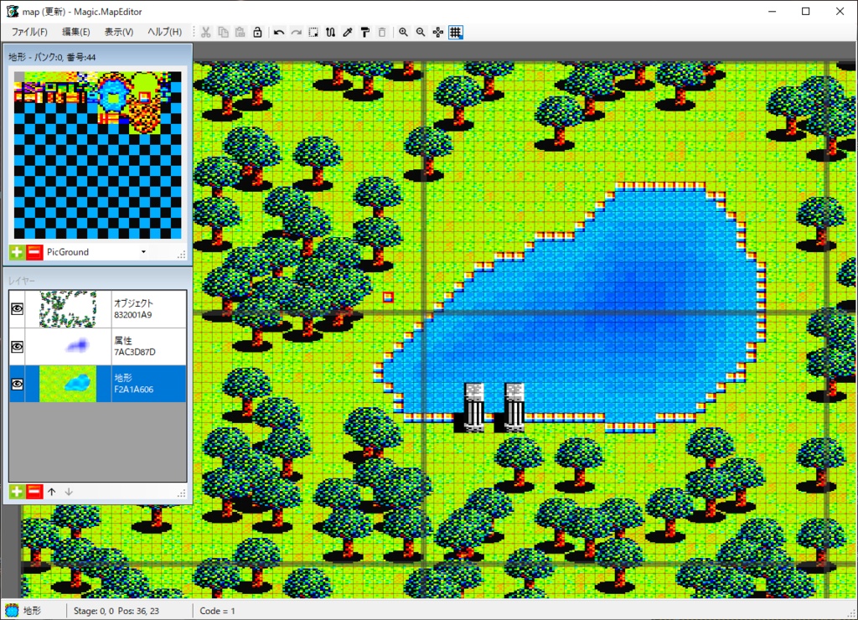The image size is (858, 620).
Task: Pick the eyedropper tool
Action: (348, 33)
